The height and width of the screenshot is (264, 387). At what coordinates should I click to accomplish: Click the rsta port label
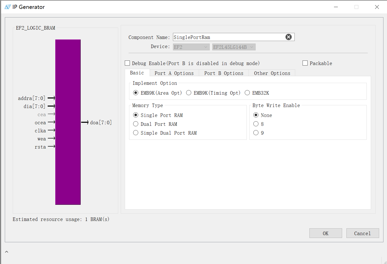(40, 147)
